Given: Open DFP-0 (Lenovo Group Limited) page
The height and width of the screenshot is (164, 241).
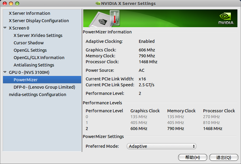Looking at the screenshot, I should coord(44,87).
